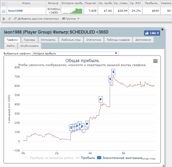Click the blue 'Значительные выигрыши' legend swatch
Image resolution: width=172 pixels, height=167 pixels.
99,158
